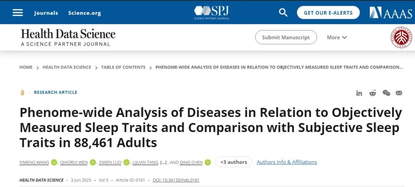The image size is (415, 187).
Task: Share article on Reddit
Action: point(373,93)
